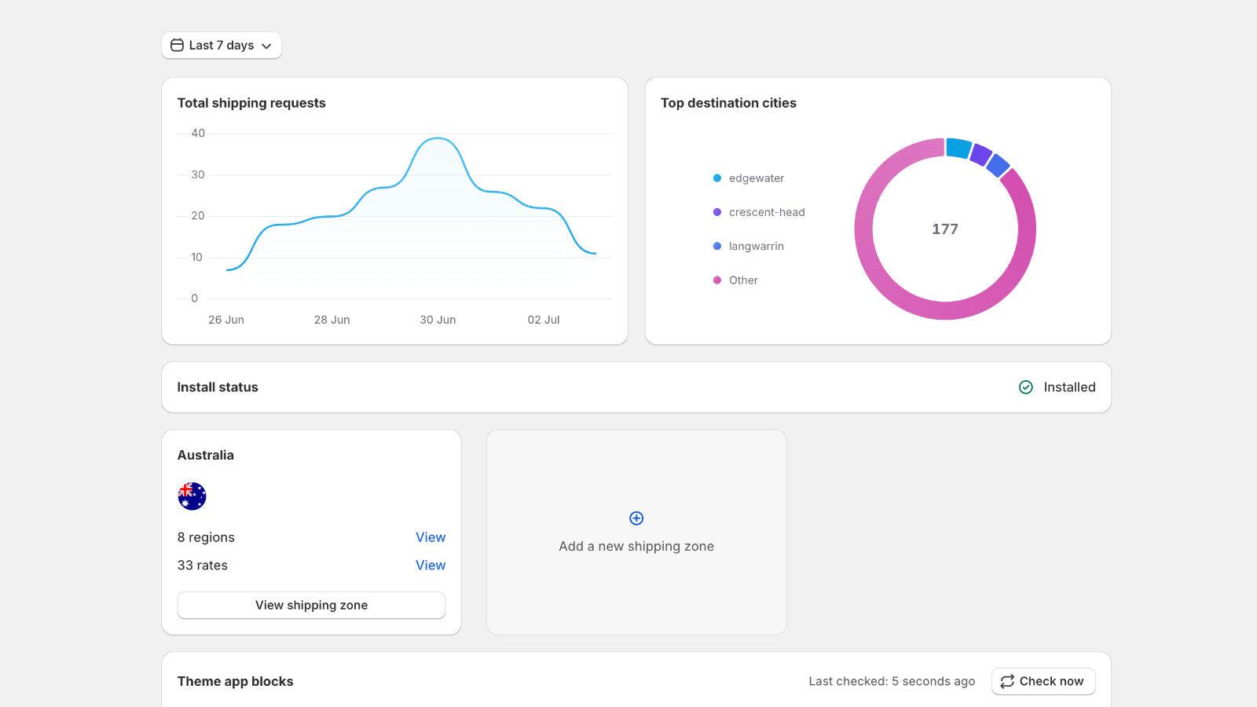Click the 26 Jun axis label
The image size is (1257, 707).
(226, 320)
